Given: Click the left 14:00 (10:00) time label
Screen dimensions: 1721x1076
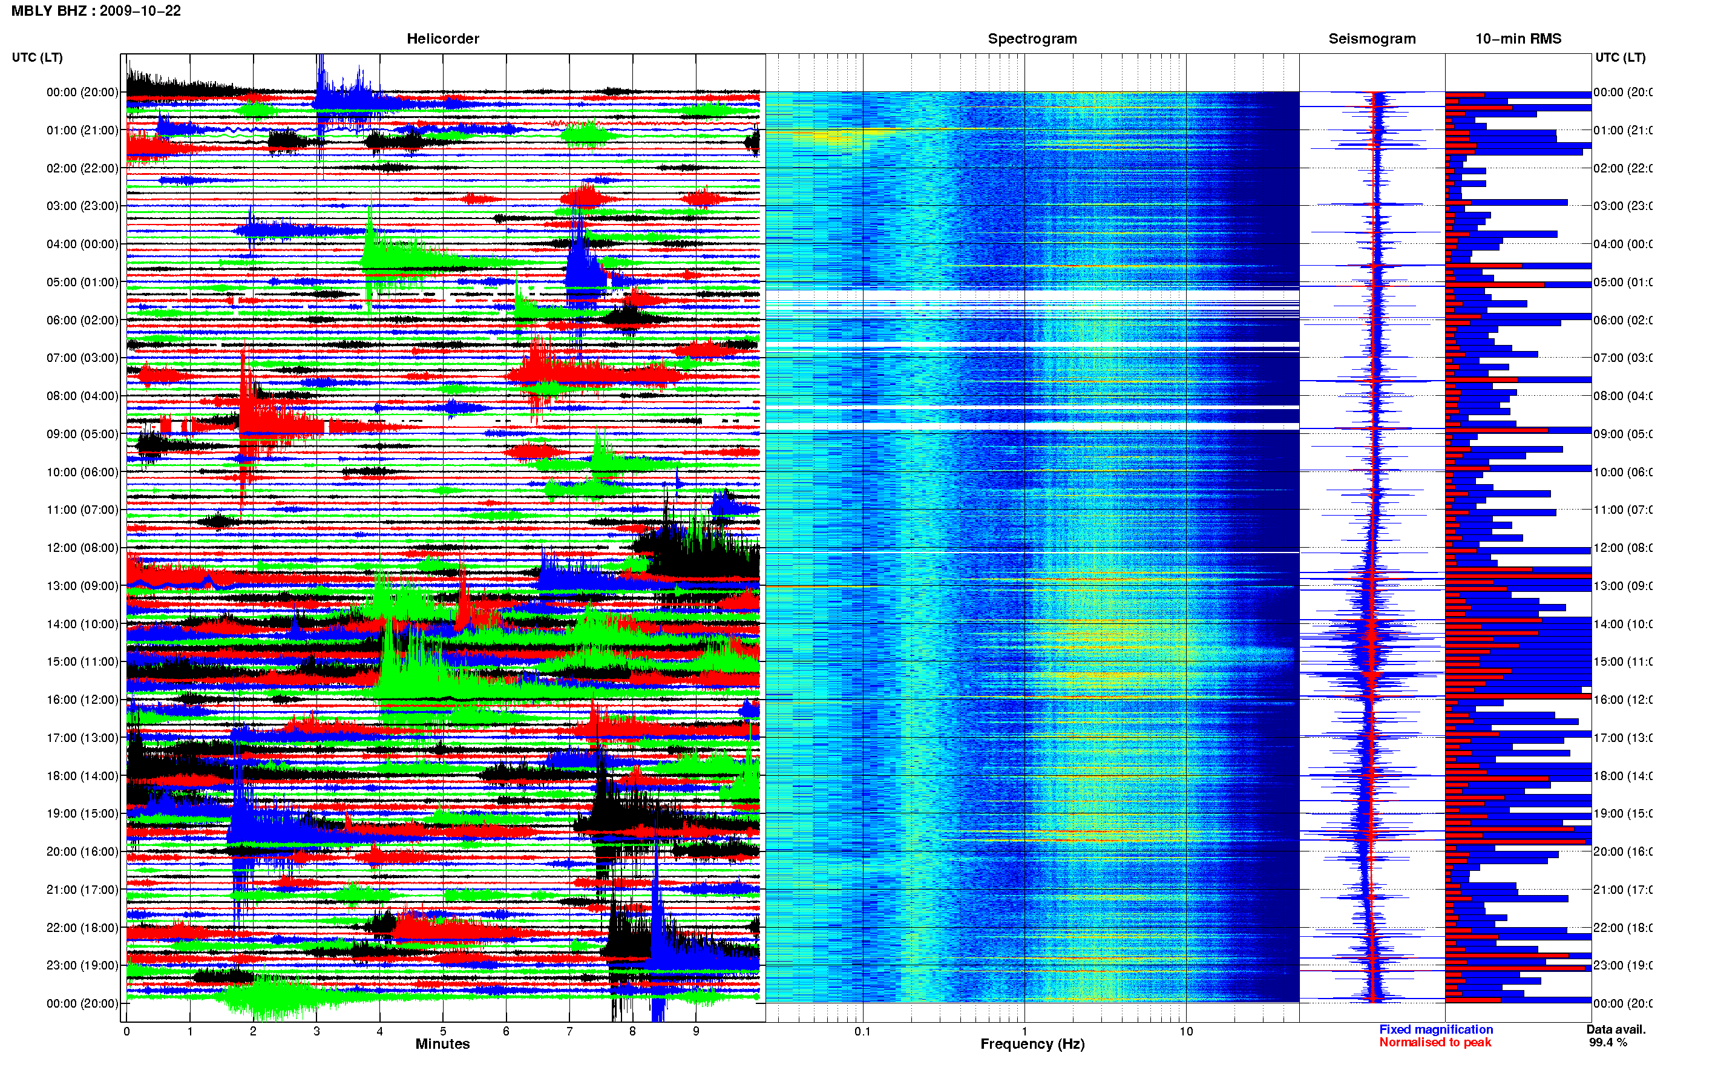Looking at the screenshot, I should pyautogui.click(x=82, y=624).
